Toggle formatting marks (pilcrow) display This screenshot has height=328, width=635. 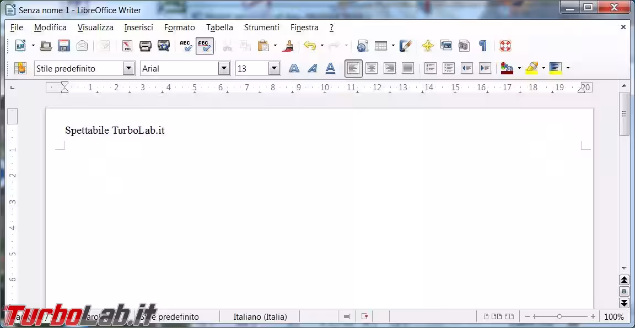[x=483, y=46]
